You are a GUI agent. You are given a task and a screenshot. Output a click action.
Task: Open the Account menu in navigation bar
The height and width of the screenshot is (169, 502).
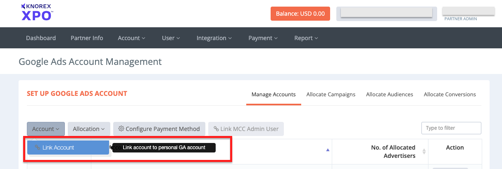[x=131, y=38]
